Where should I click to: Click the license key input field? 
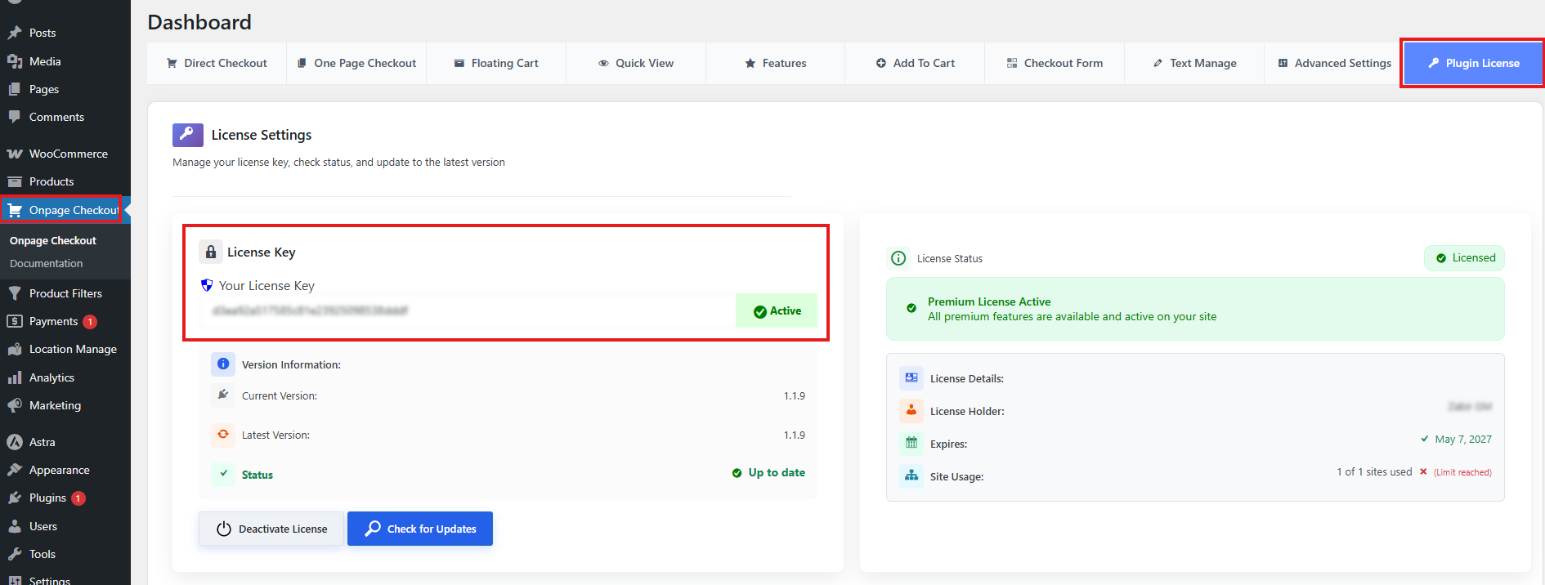(x=468, y=310)
